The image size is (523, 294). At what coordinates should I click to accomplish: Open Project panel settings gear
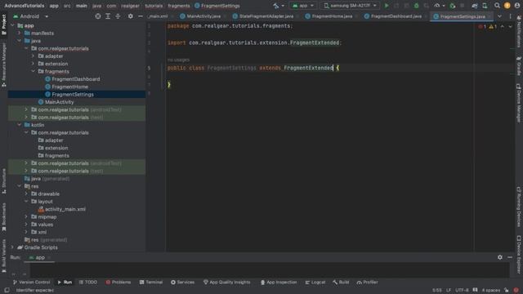[131, 16]
